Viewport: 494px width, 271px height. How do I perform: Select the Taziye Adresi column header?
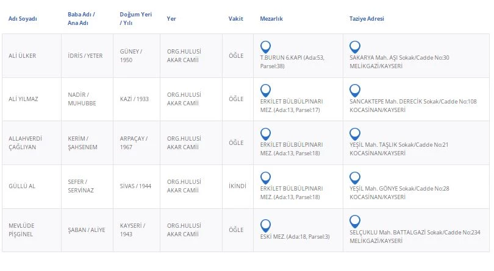point(367,19)
